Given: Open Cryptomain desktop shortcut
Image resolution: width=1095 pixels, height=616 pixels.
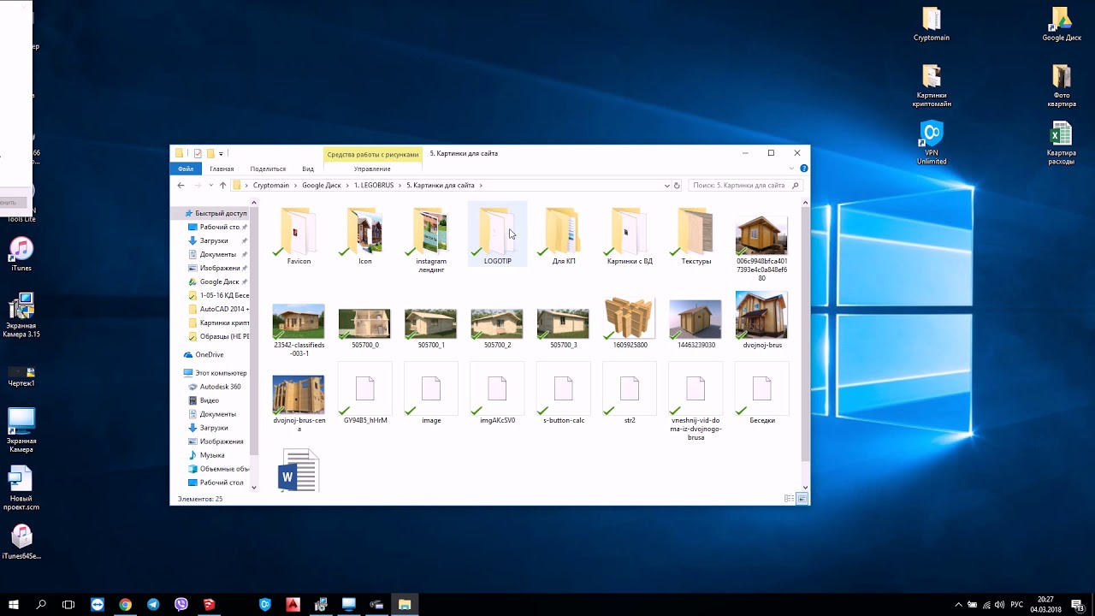Looking at the screenshot, I should 932,25.
